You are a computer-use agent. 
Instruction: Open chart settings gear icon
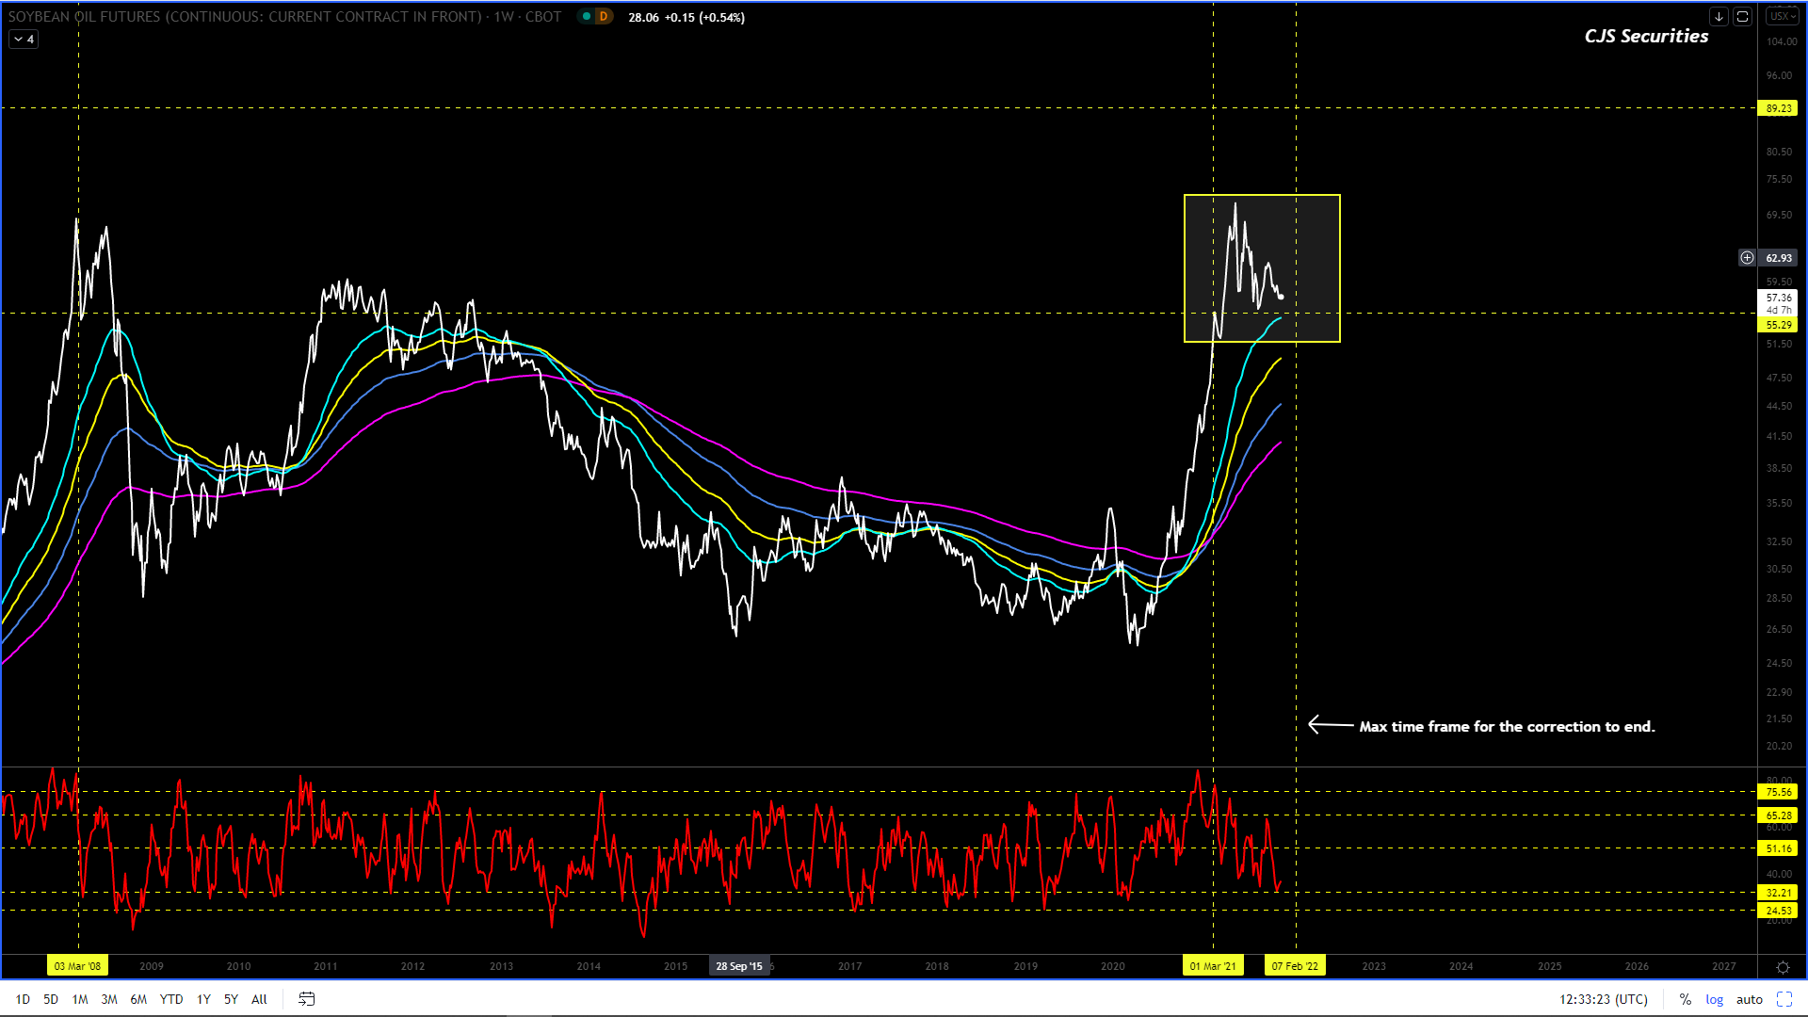1782,967
